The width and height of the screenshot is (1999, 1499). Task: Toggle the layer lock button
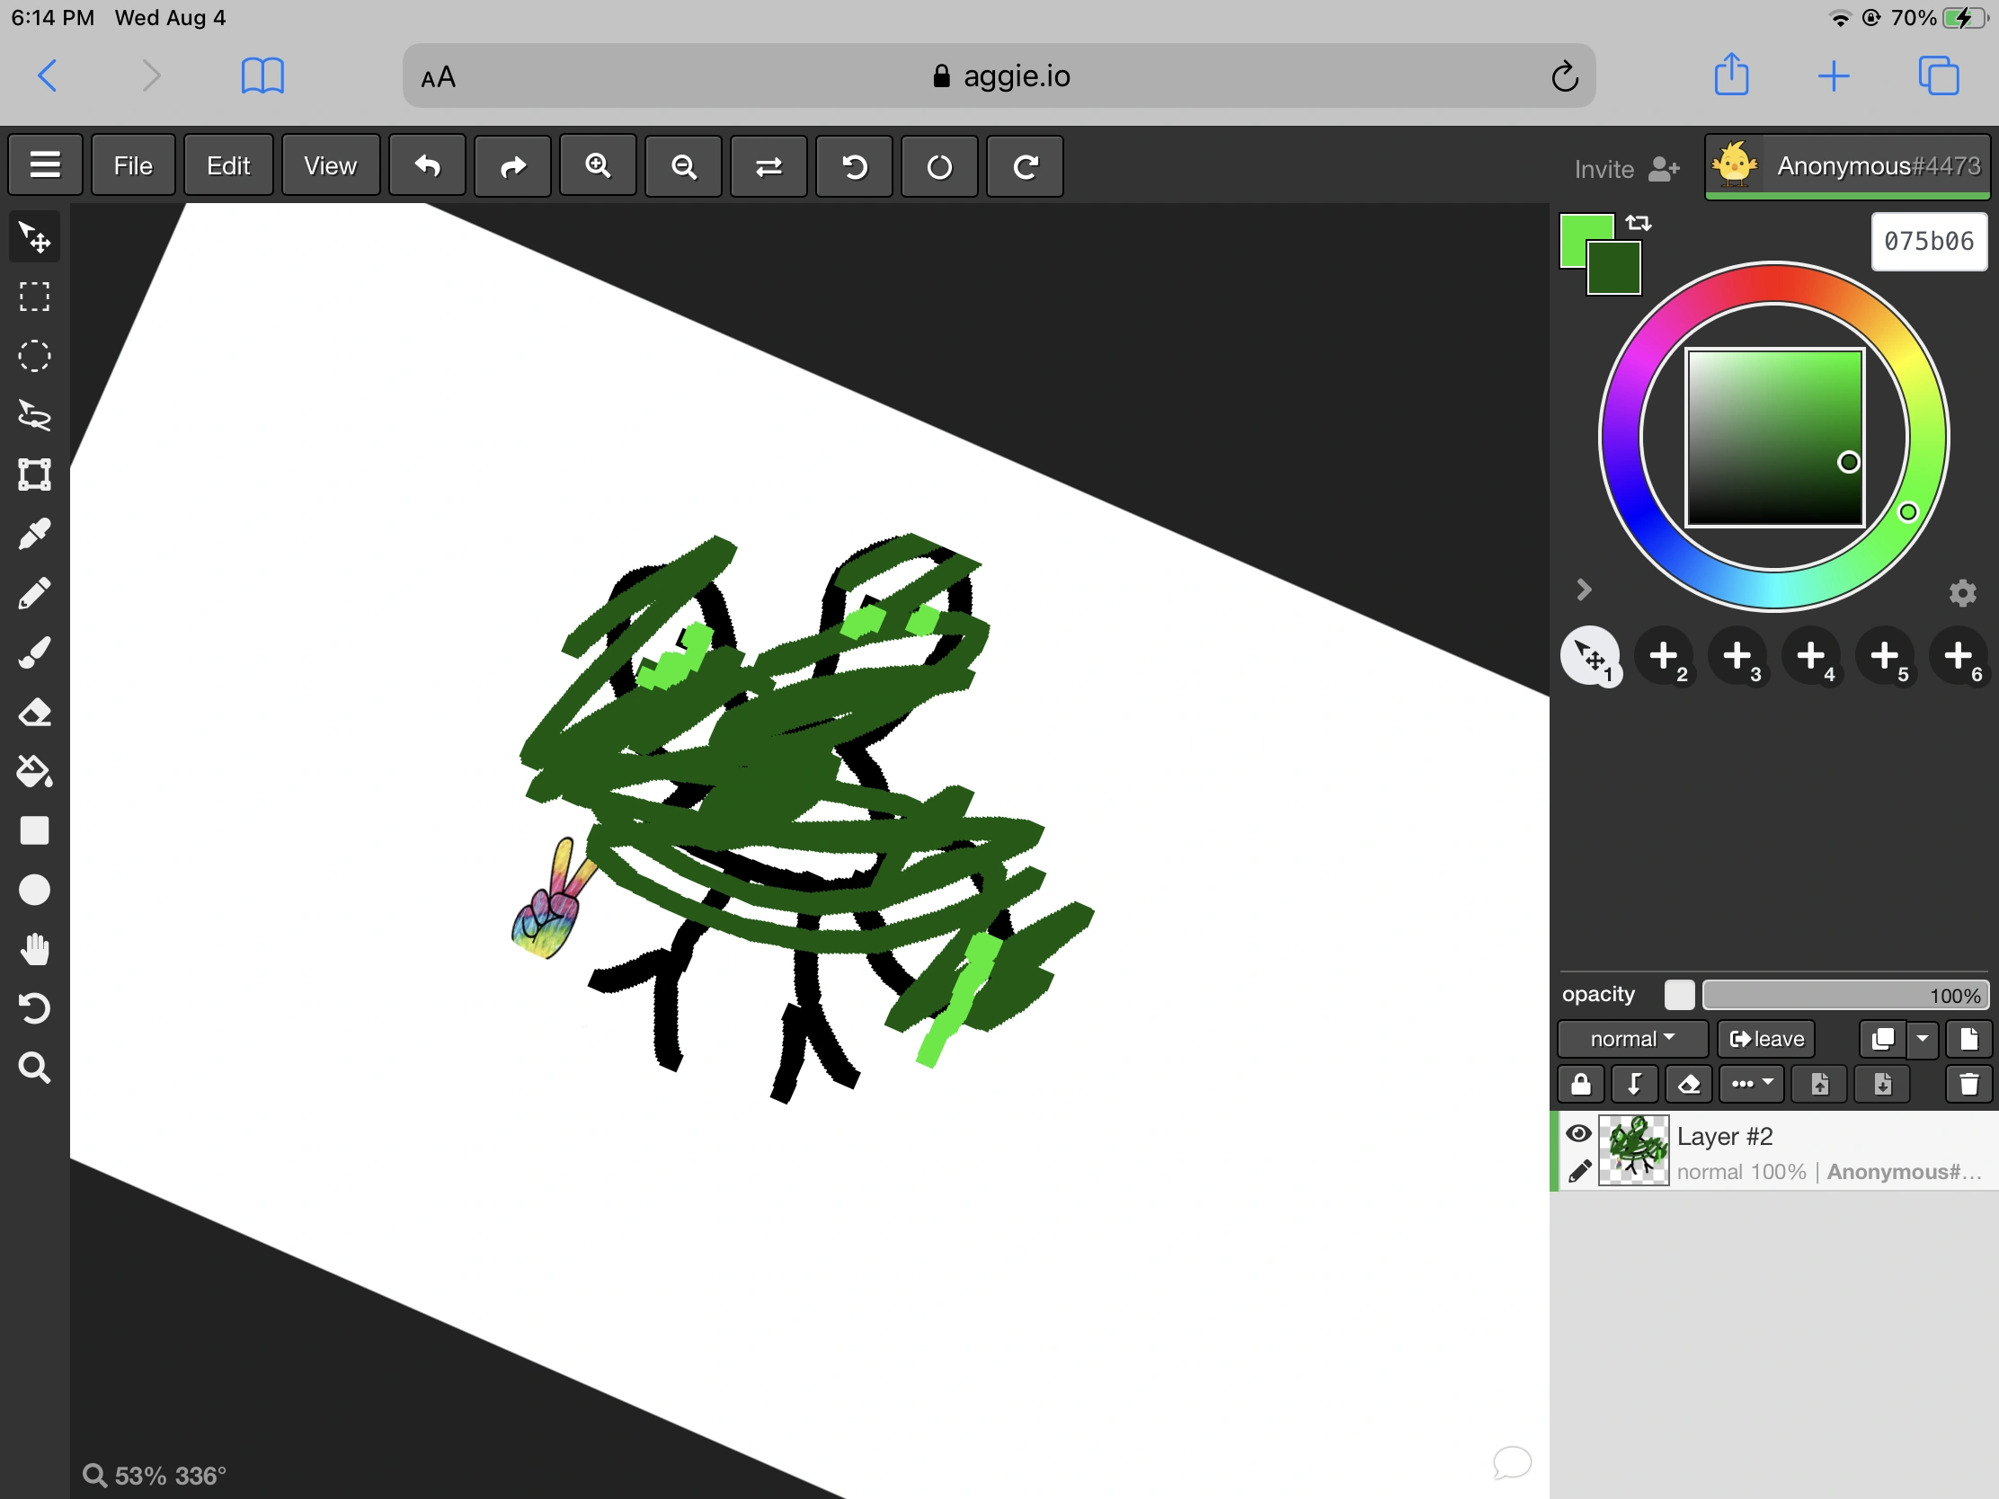point(1580,1085)
